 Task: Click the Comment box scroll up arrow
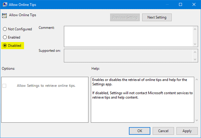[x=195, y=29]
